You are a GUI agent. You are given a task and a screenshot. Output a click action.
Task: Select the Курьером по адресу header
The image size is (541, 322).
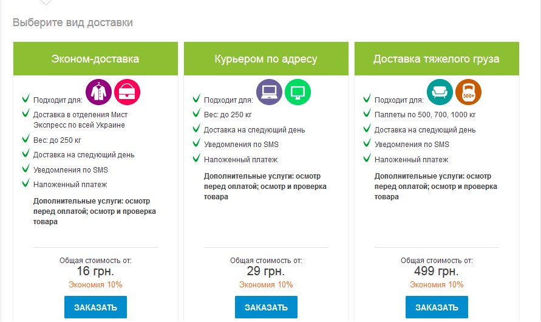coord(266,59)
